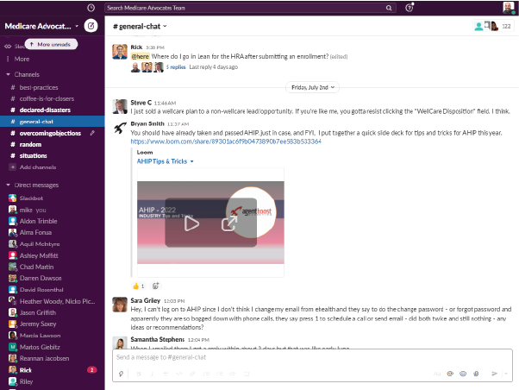Viewport: 519px width, 390px height.
Task: Open the history clock icon
Action: 91,8
